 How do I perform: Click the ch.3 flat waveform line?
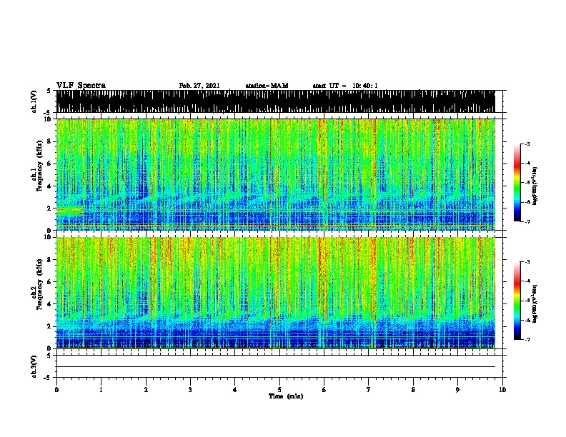tap(276, 367)
